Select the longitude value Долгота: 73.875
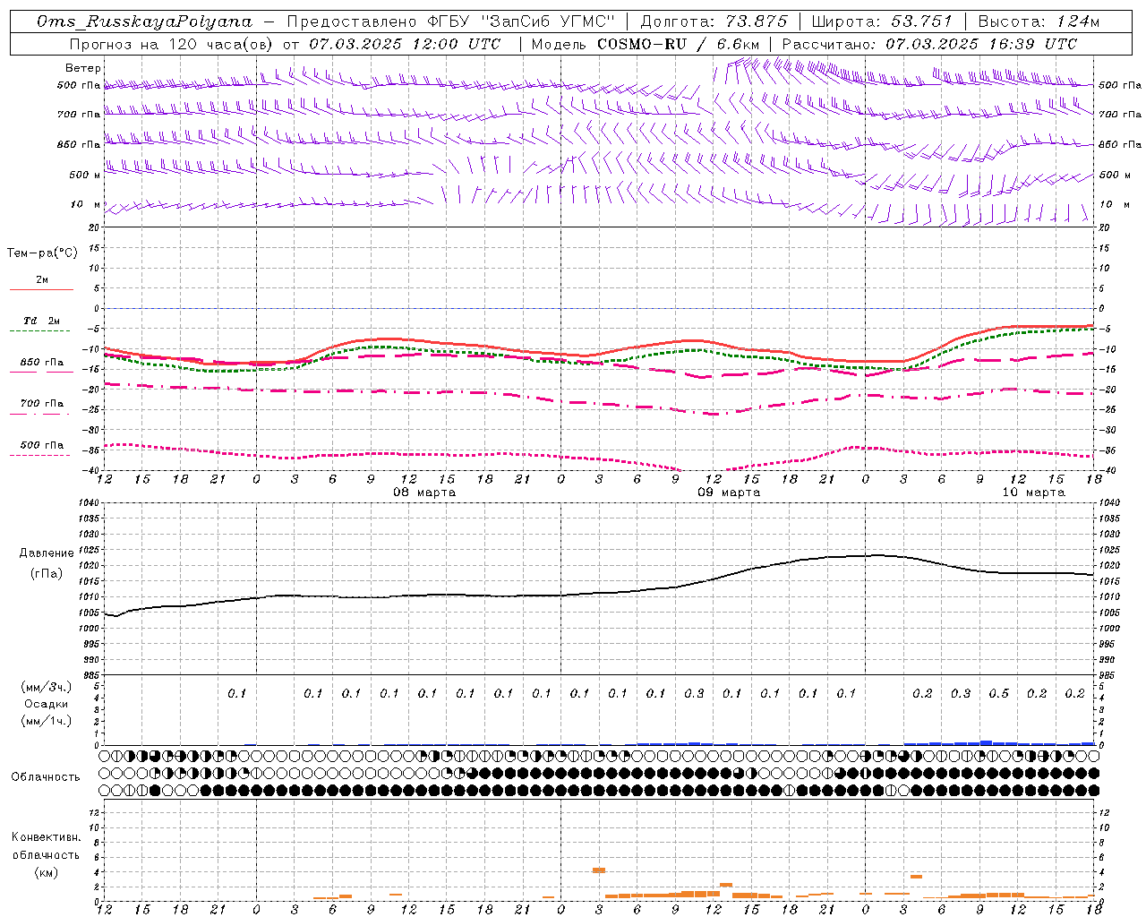This screenshot has width=1146, height=917. coord(714,21)
